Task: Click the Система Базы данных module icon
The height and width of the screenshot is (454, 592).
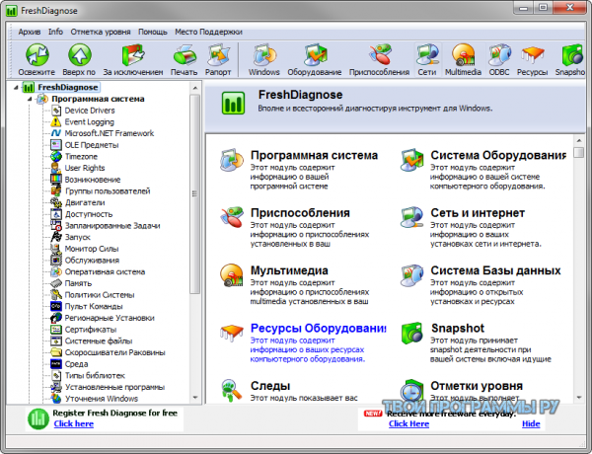Action: [411, 275]
